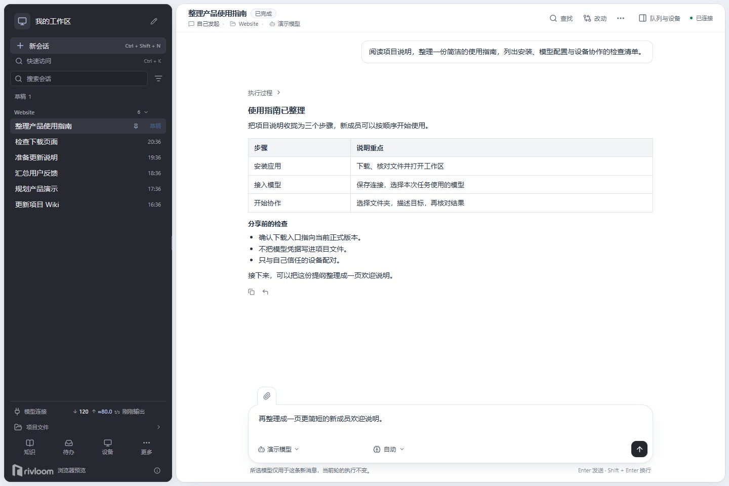729x486 pixels.
Task: Open the 更多 options in sidebar
Action: pyautogui.click(x=146, y=447)
